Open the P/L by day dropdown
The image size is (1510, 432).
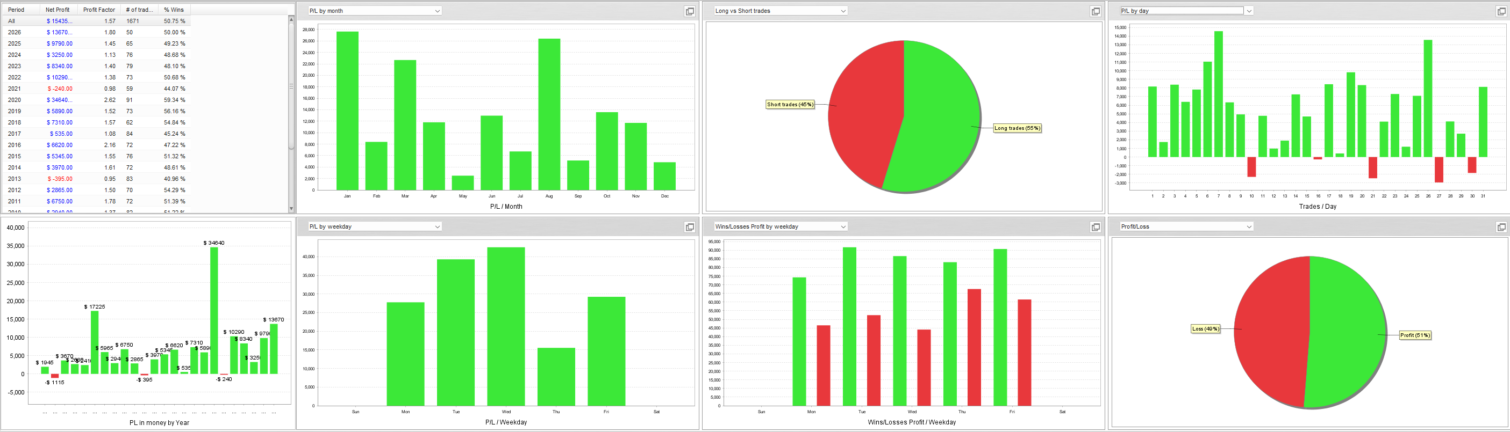click(1186, 11)
